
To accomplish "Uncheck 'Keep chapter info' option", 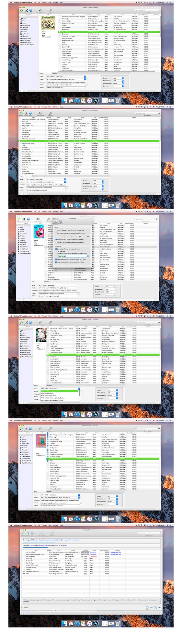I will (x=56, y=262).
